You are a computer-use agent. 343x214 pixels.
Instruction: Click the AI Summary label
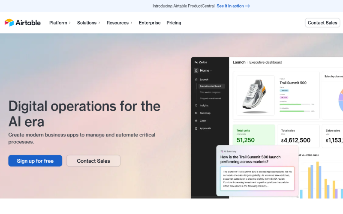pos(230,152)
